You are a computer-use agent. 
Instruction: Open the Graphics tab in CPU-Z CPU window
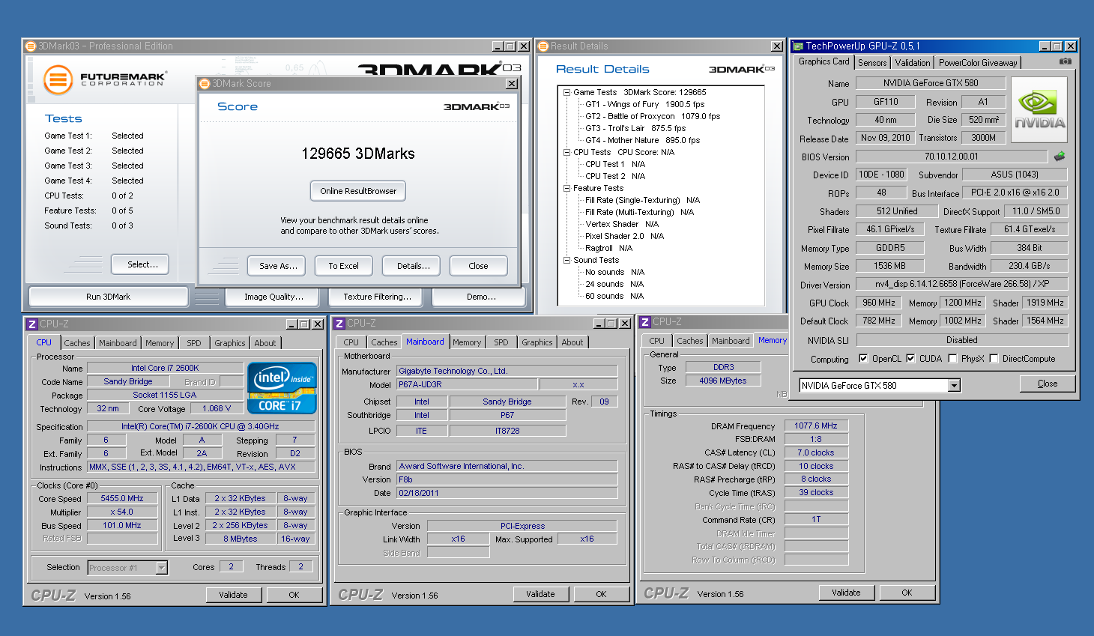pyautogui.click(x=230, y=343)
